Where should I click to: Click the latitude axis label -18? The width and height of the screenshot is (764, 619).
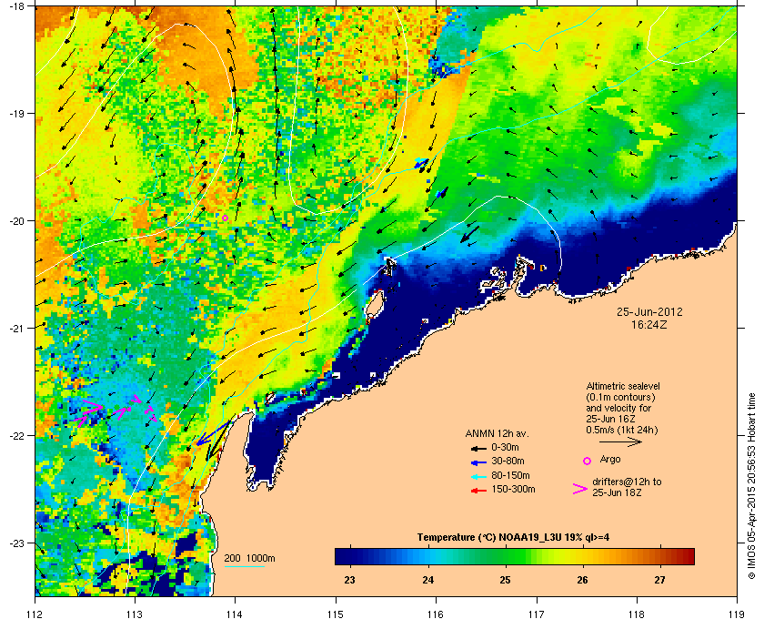[15, 5]
